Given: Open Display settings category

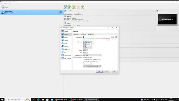Looking at the screenshot, I should 66,37.
